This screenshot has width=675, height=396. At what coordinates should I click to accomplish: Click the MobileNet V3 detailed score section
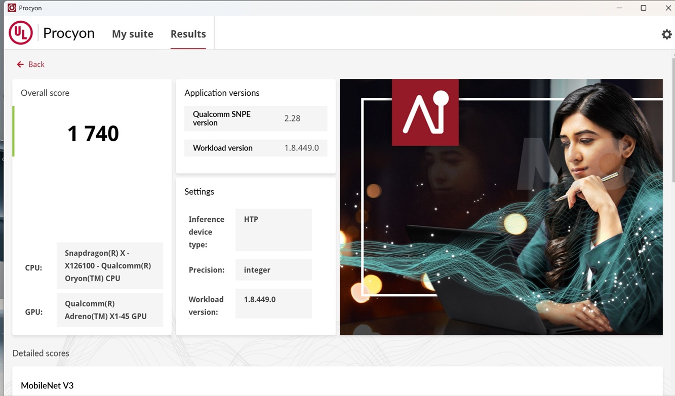point(47,385)
